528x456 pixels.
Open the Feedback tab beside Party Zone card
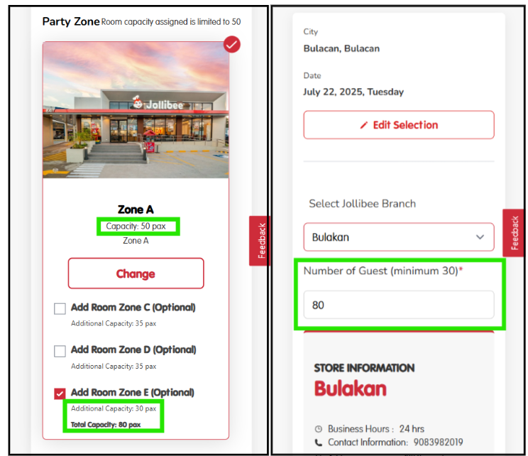tap(260, 241)
